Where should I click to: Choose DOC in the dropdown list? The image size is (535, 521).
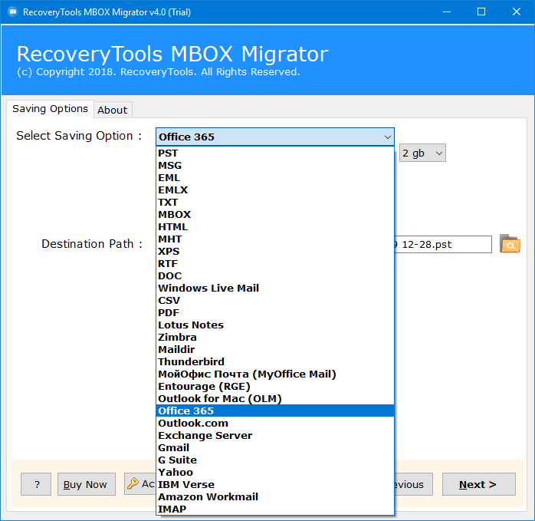click(275, 276)
